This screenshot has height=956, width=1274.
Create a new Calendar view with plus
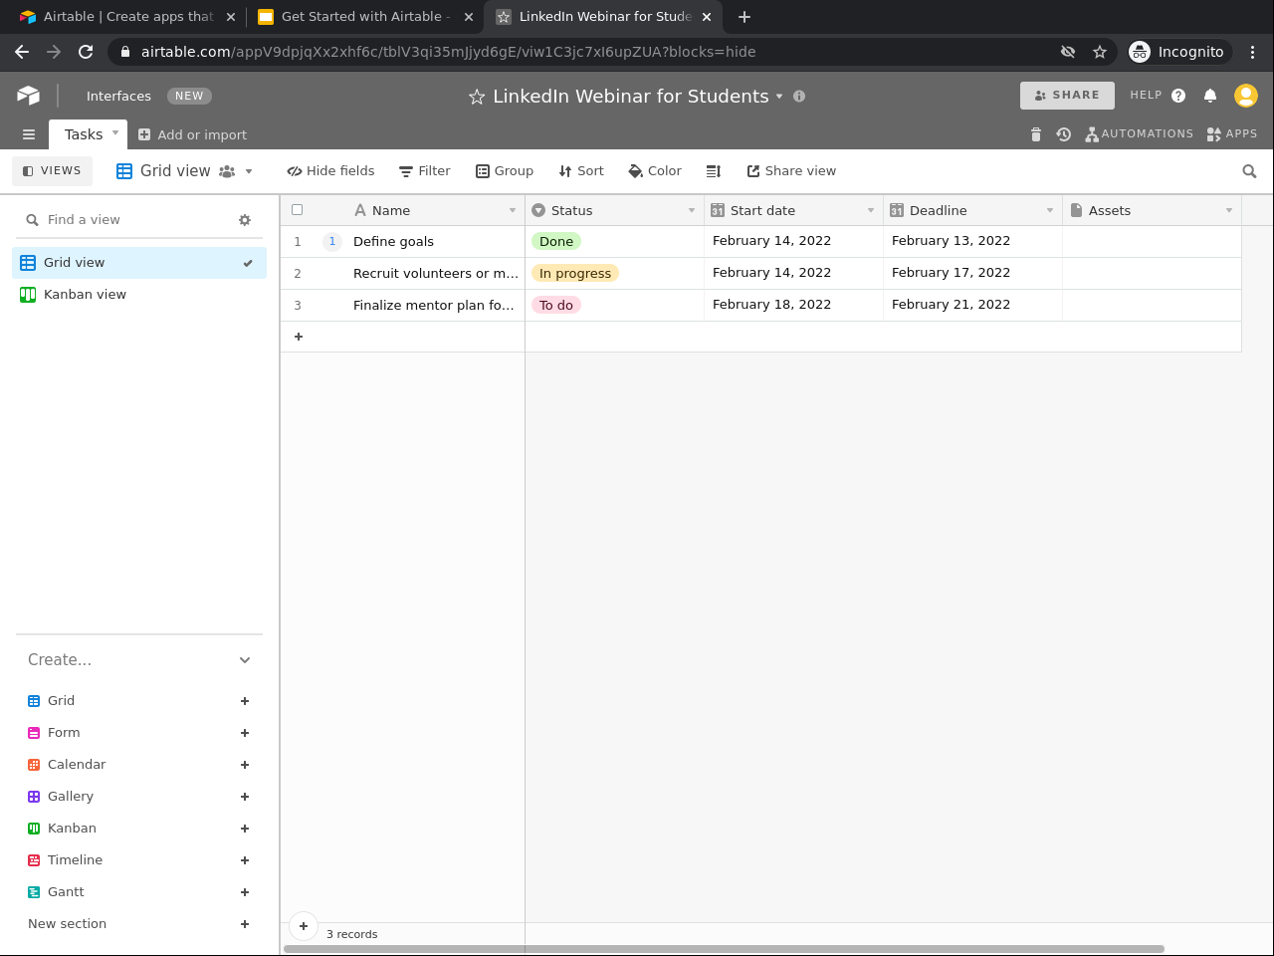point(245,765)
